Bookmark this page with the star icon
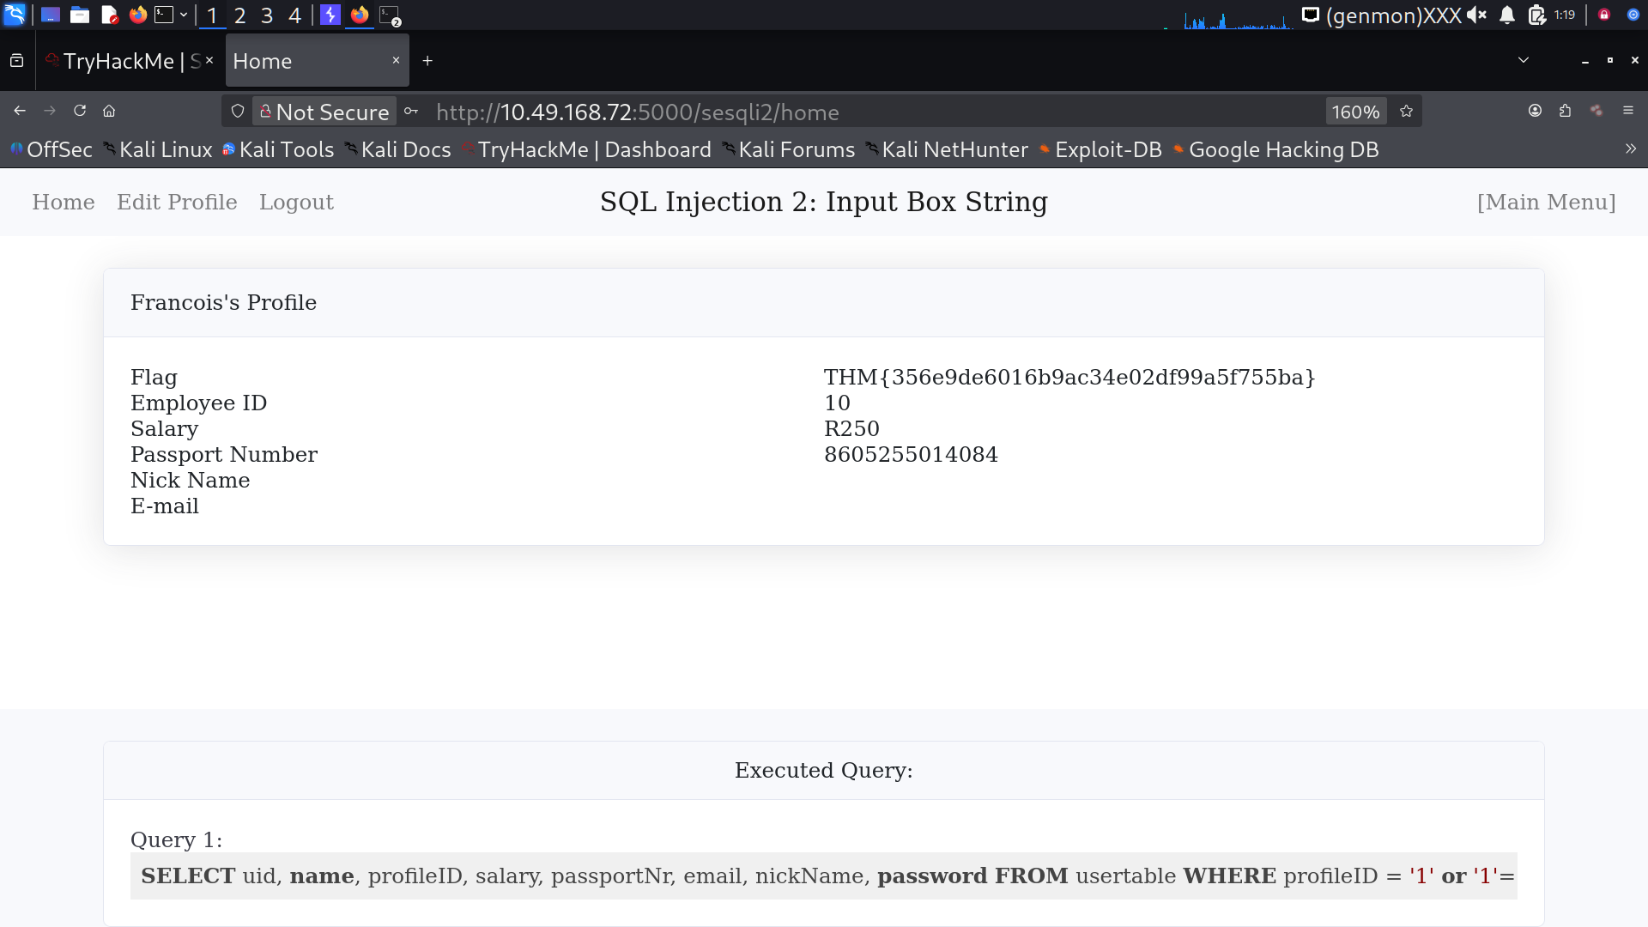Screen dimensions: 1648x927 [x=1406, y=112]
